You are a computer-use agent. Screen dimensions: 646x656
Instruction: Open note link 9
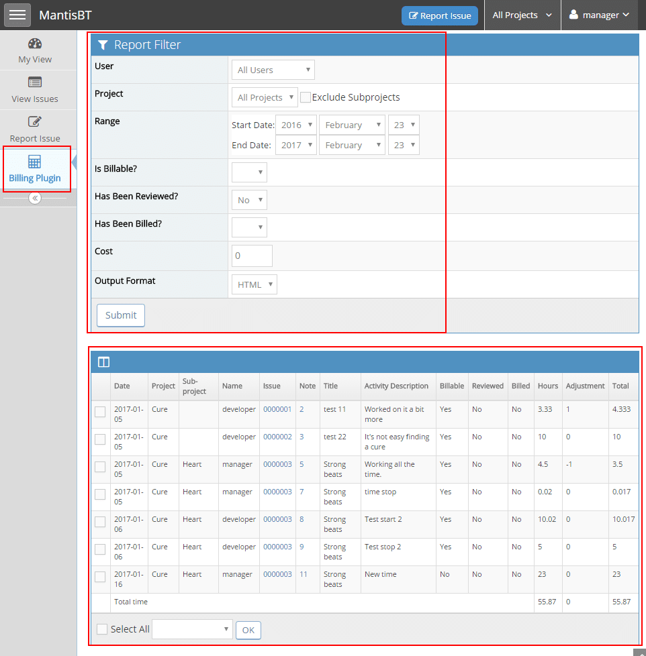pos(302,547)
